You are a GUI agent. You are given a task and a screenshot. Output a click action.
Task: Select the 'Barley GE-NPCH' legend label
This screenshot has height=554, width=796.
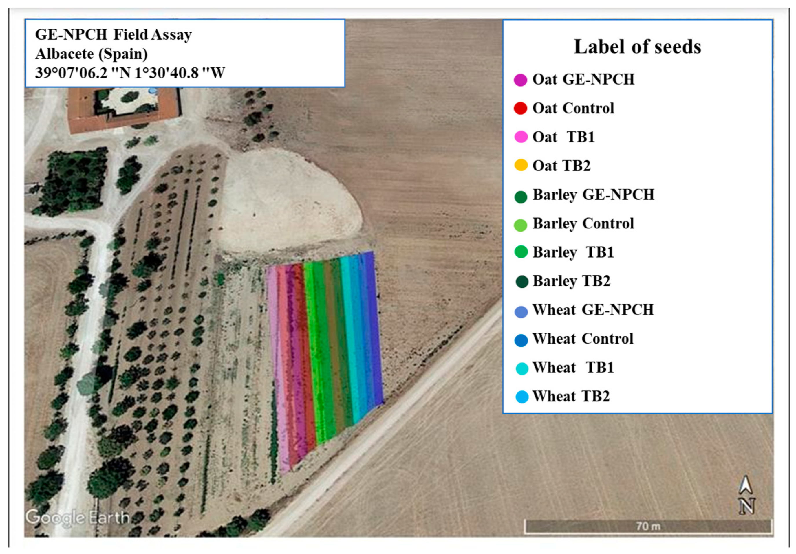click(593, 195)
